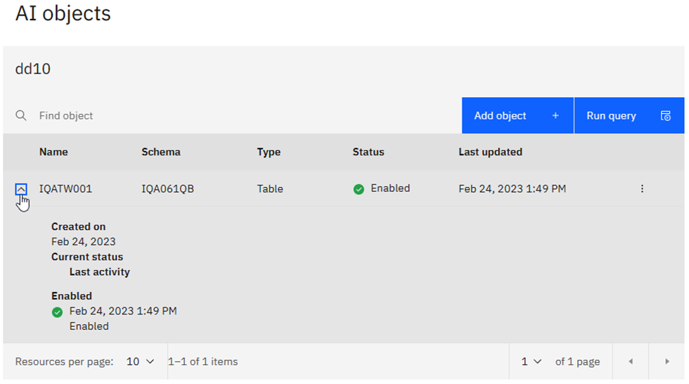Open the Resources per page dropdown
Viewport: 689px width, 384px height.
click(141, 361)
